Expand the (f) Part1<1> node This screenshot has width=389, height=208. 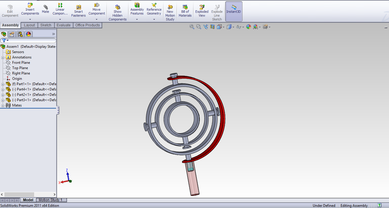tap(3, 84)
